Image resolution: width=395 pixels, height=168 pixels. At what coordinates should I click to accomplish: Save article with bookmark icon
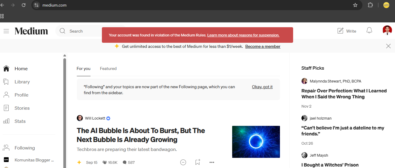click(x=197, y=162)
